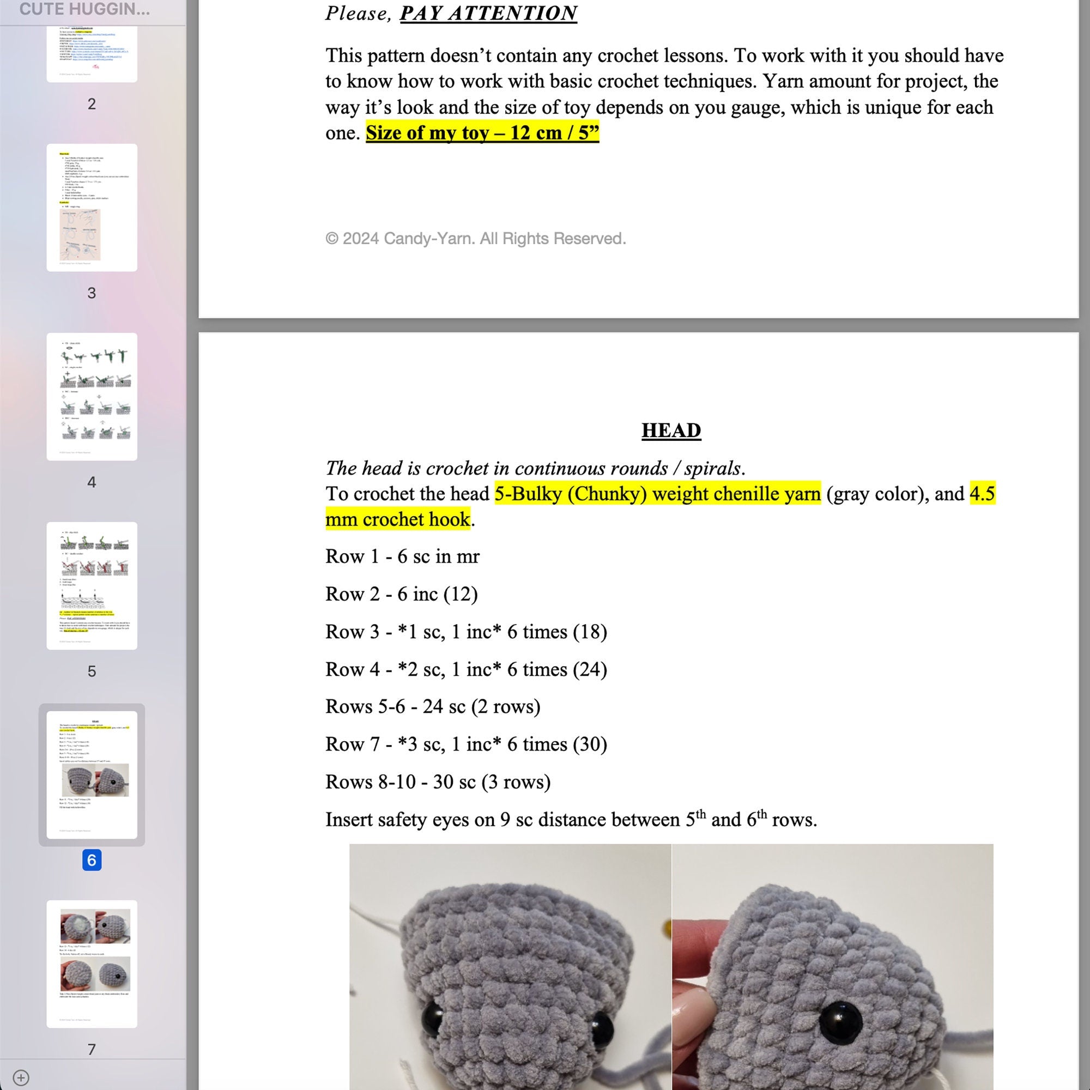This screenshot has height=1090, width=1090.
Task: Jump to page 5 via its thumbnail
Action: [92, 587]
